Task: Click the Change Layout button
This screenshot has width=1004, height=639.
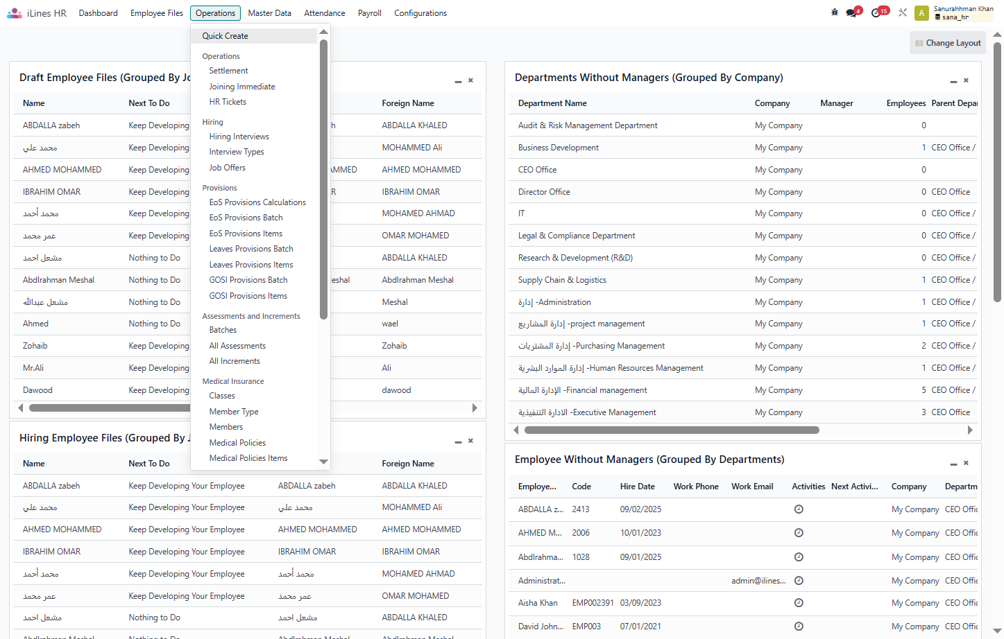Action: coord(948,43)
